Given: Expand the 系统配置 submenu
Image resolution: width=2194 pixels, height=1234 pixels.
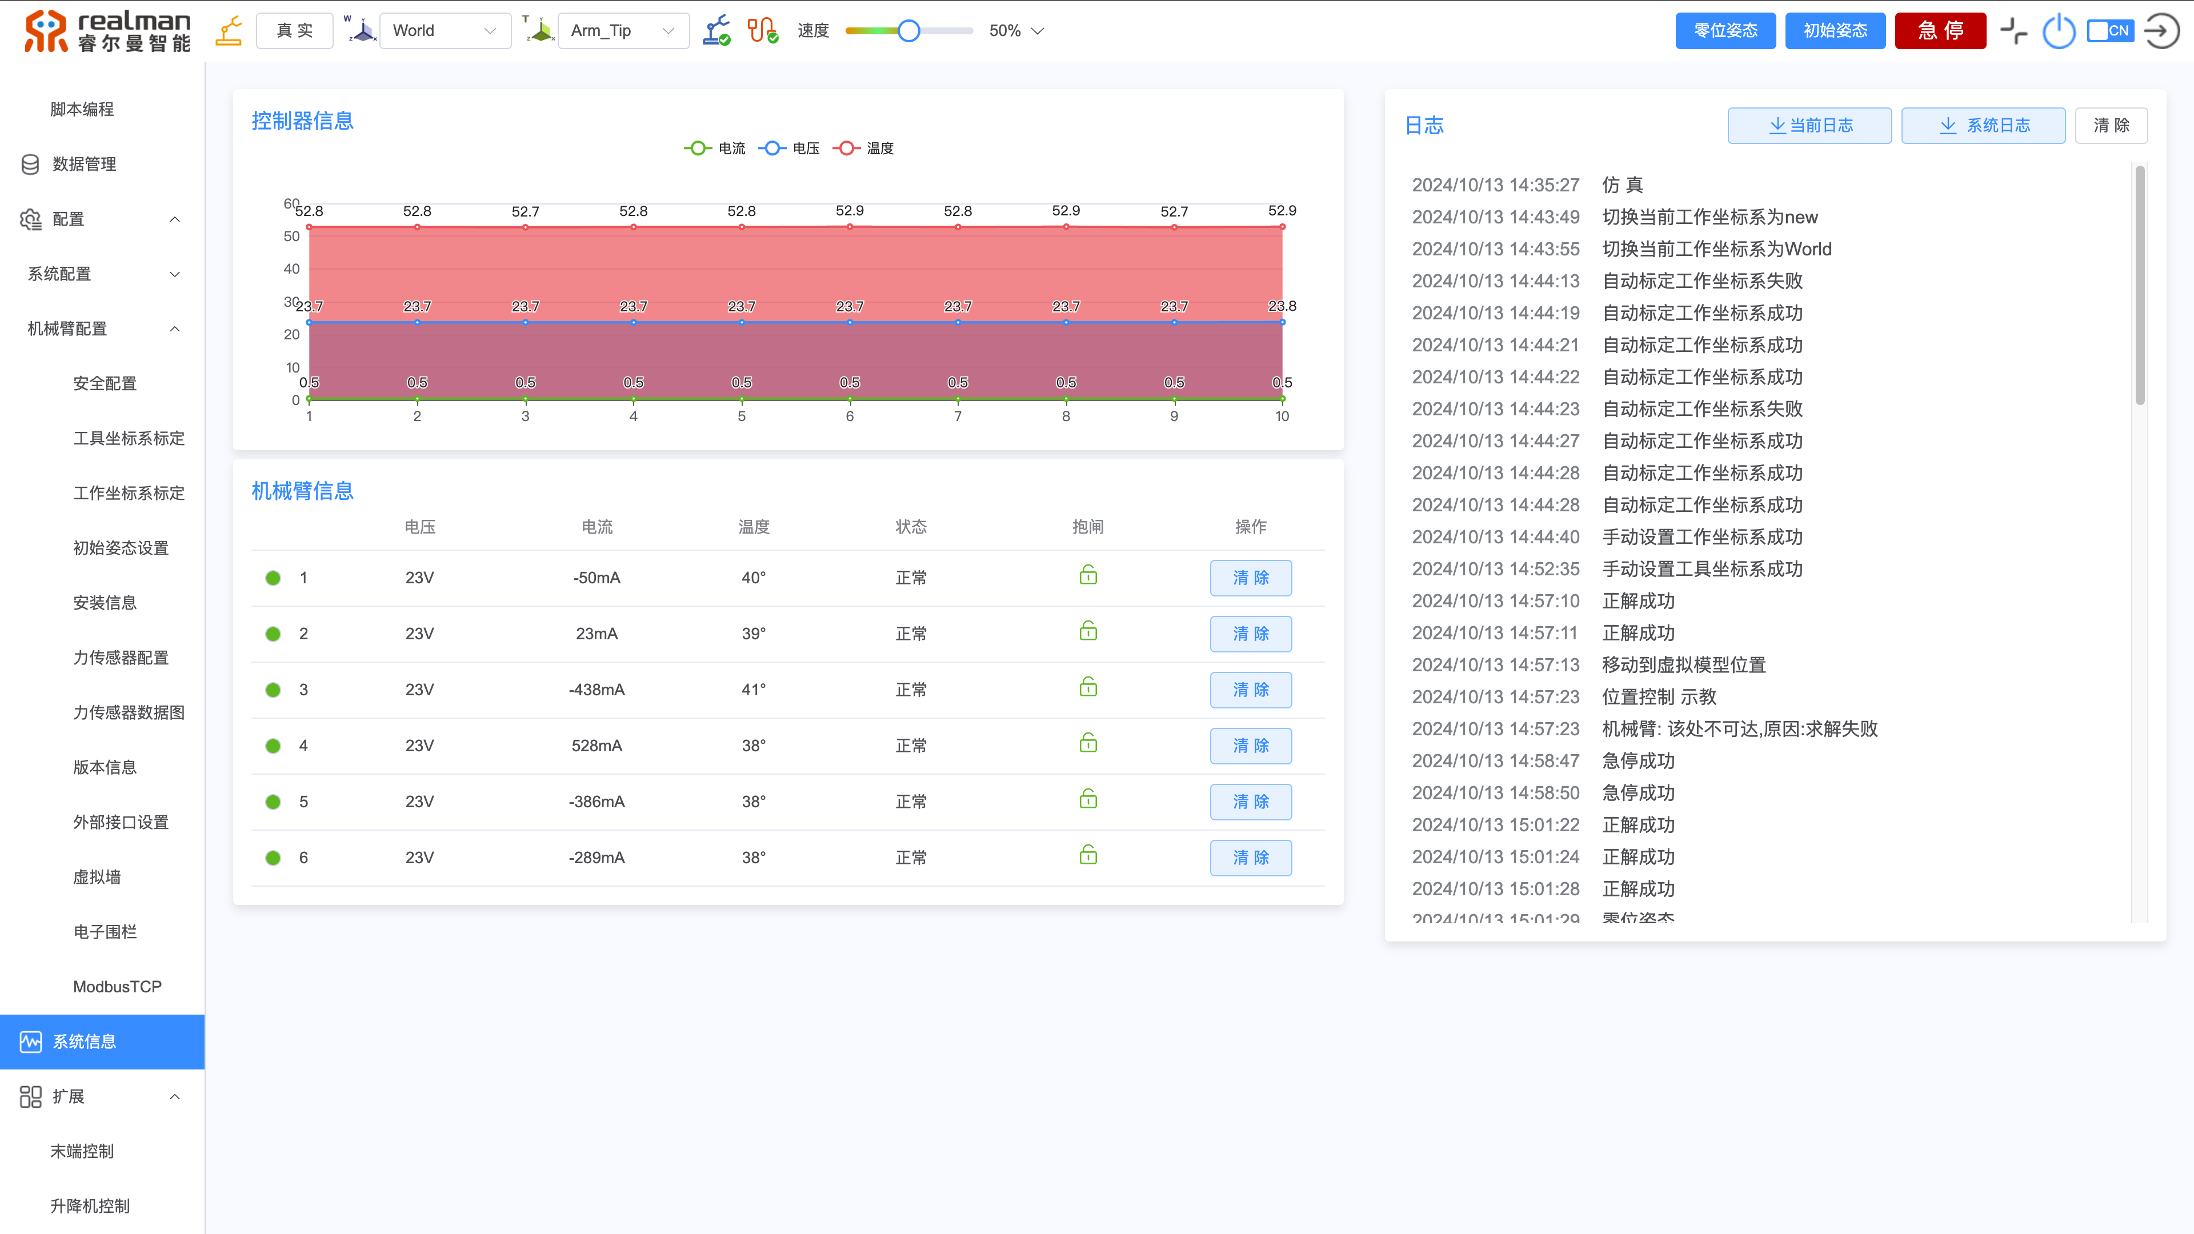Looking at the screenshot, I should tap(175, 274).
